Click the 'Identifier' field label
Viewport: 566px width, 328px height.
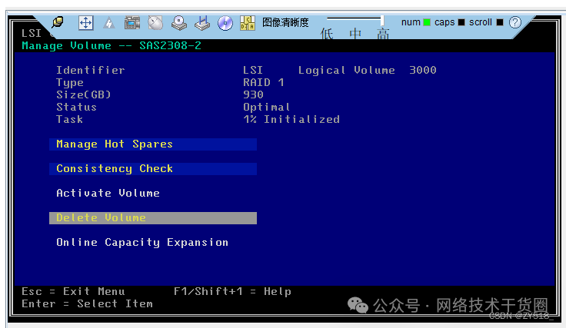(x=91, y=70)
